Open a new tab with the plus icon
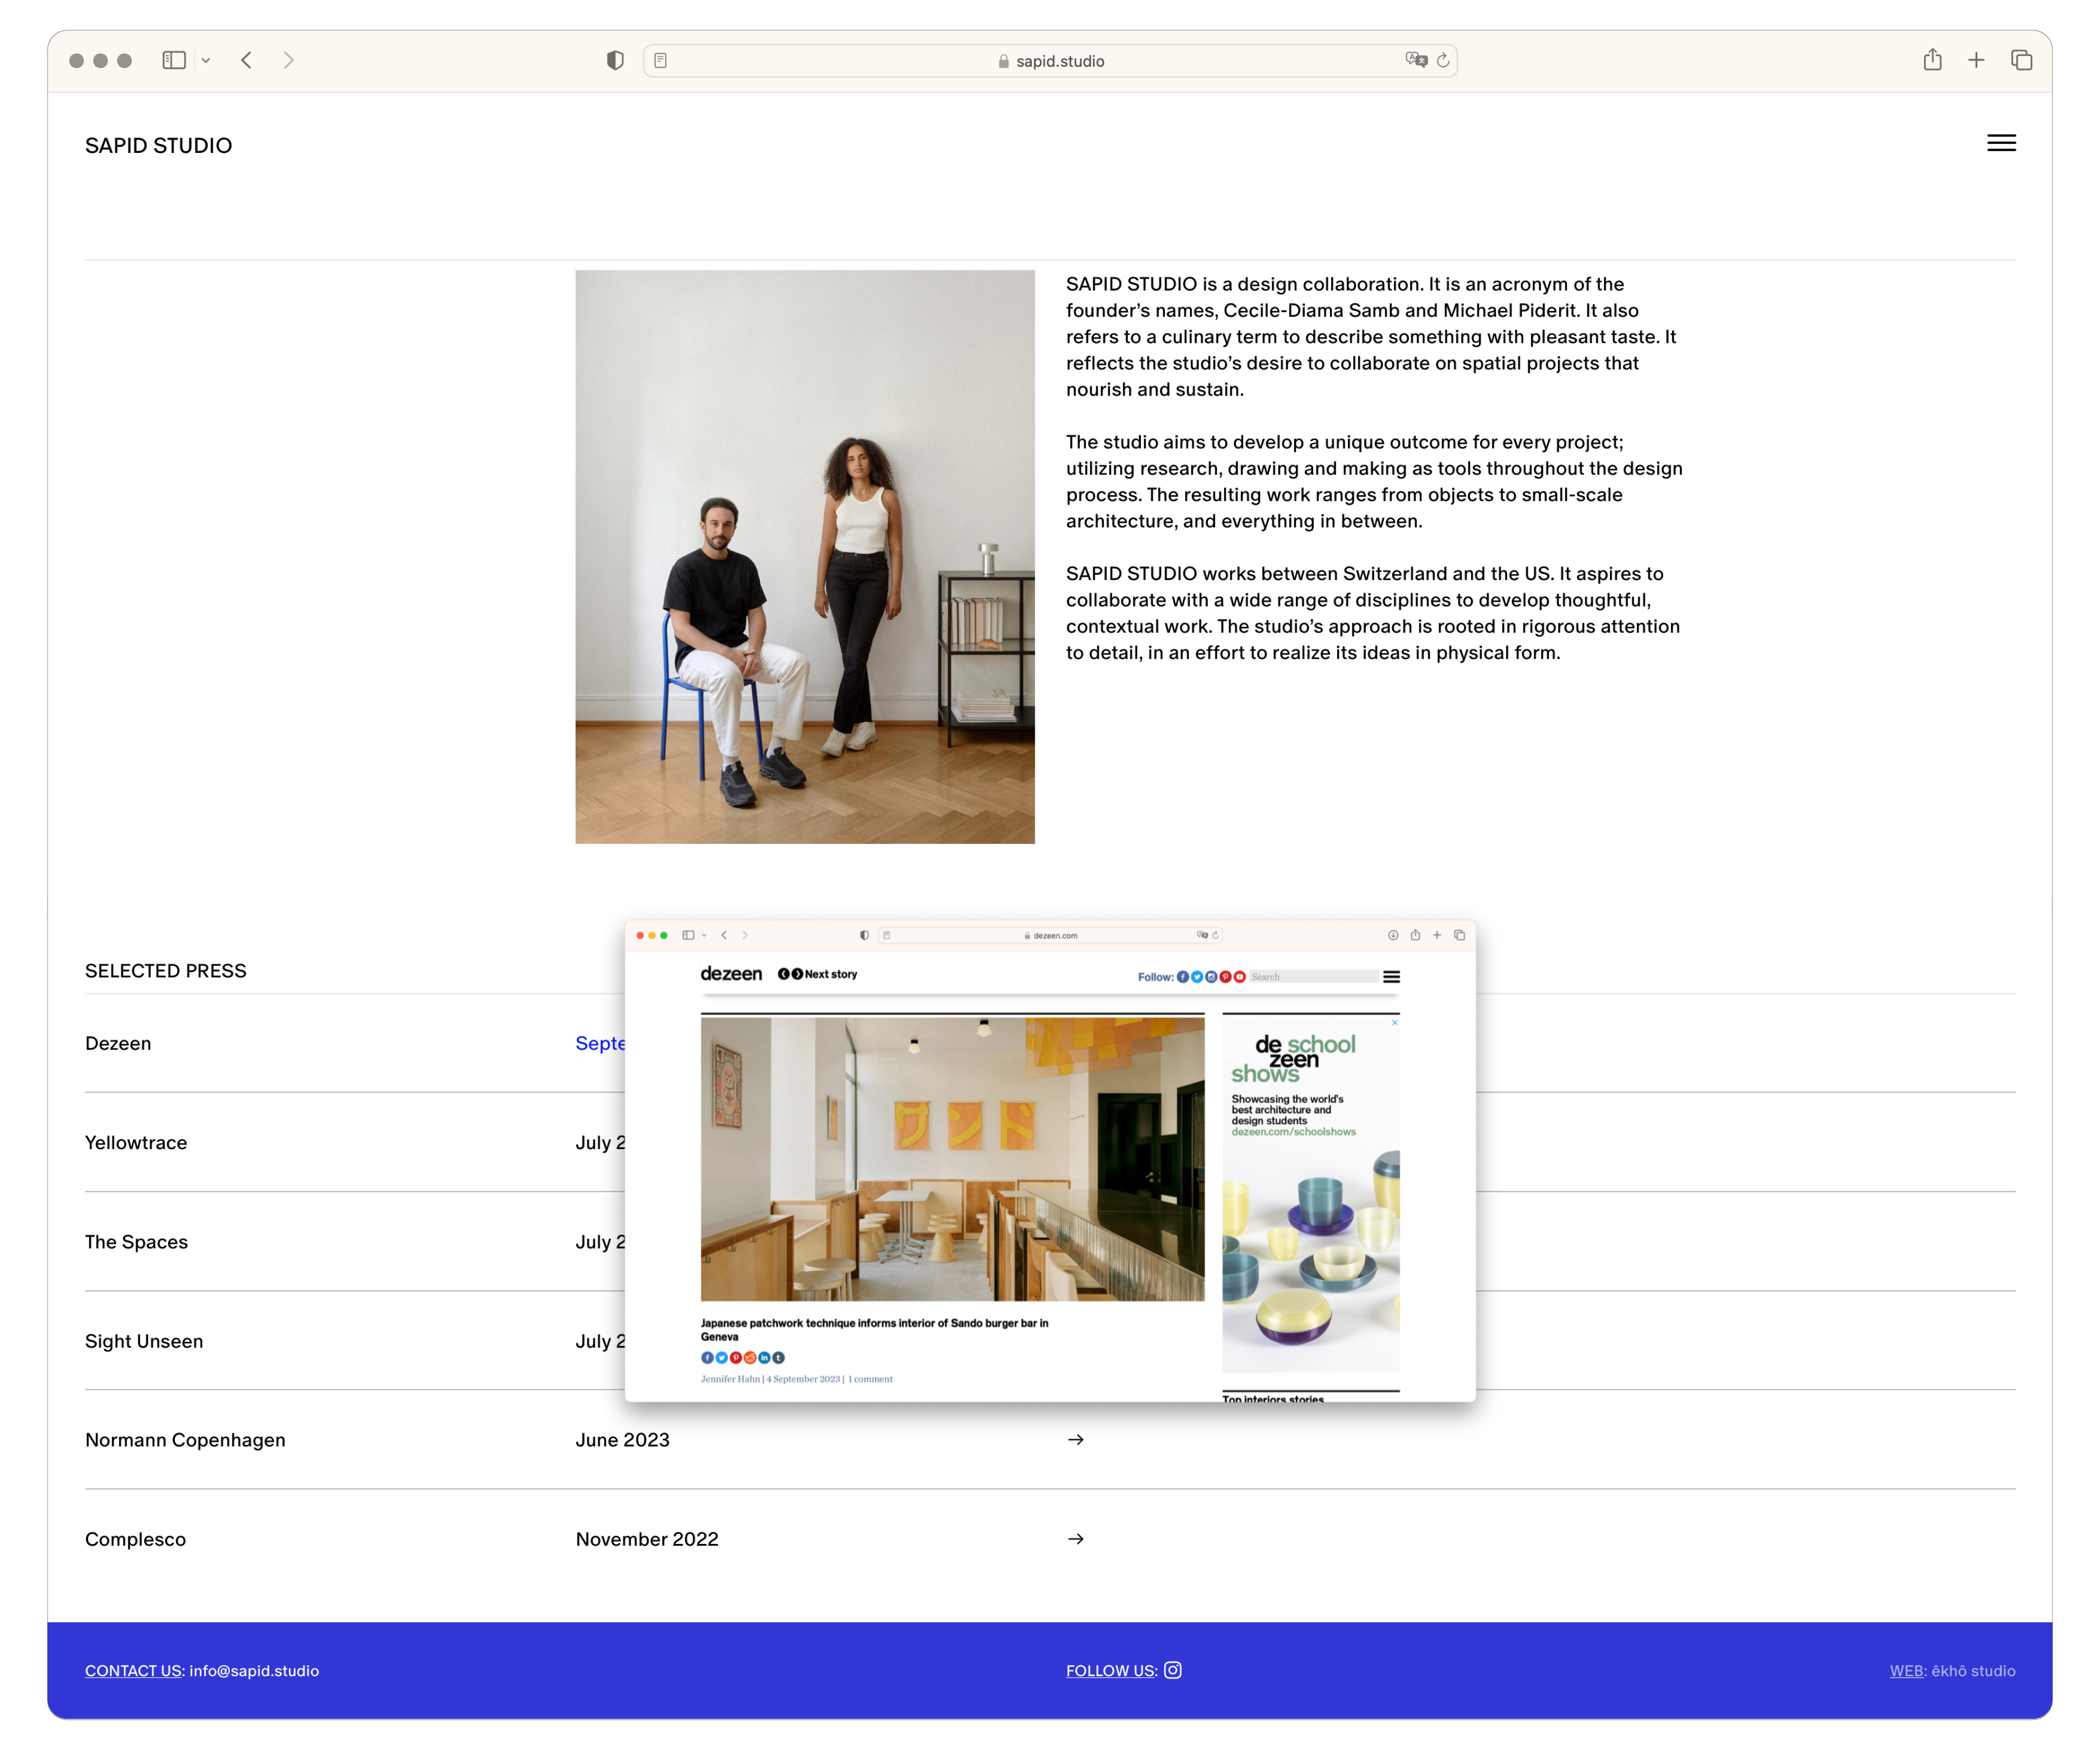 click(1976, 60)
